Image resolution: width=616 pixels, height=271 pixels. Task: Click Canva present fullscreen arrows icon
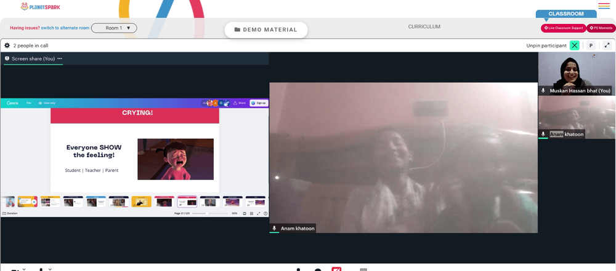click(x=259, y=213)
